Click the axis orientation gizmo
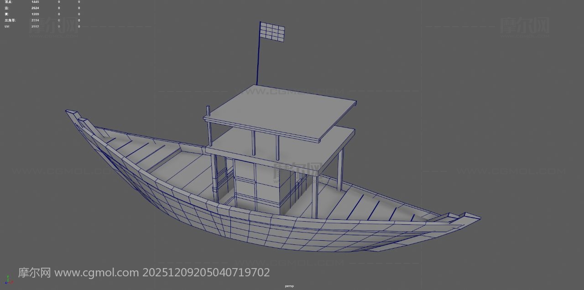 coord(8,279)
